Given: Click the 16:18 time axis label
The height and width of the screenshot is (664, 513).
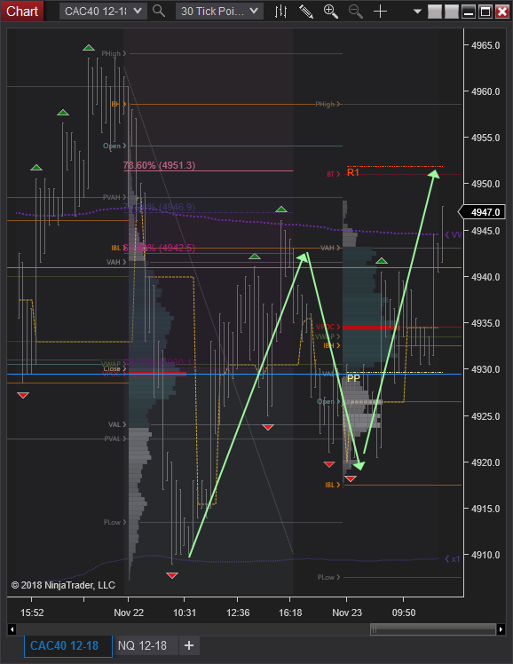Looking at the screenshot, I should pos(290,613).
